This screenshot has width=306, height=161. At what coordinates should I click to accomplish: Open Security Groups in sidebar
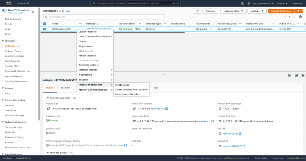tap(13, 127)
